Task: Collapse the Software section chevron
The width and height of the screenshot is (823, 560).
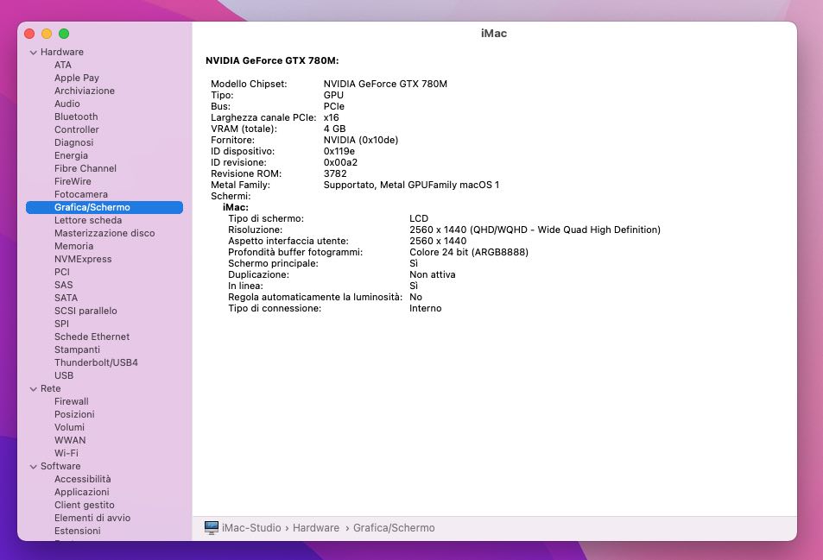Action: click(33, 467)
